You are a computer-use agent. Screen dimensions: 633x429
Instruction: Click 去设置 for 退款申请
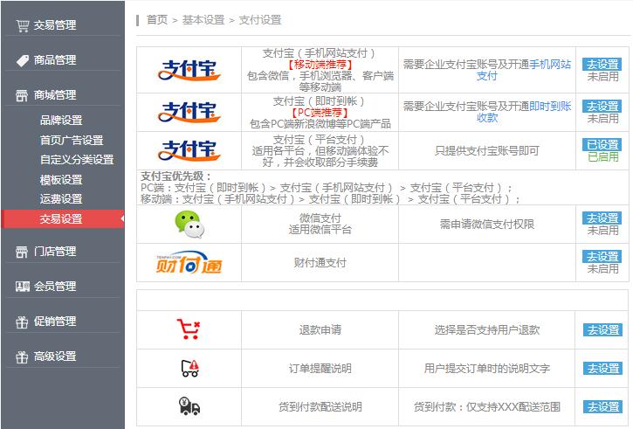(602, 330)
